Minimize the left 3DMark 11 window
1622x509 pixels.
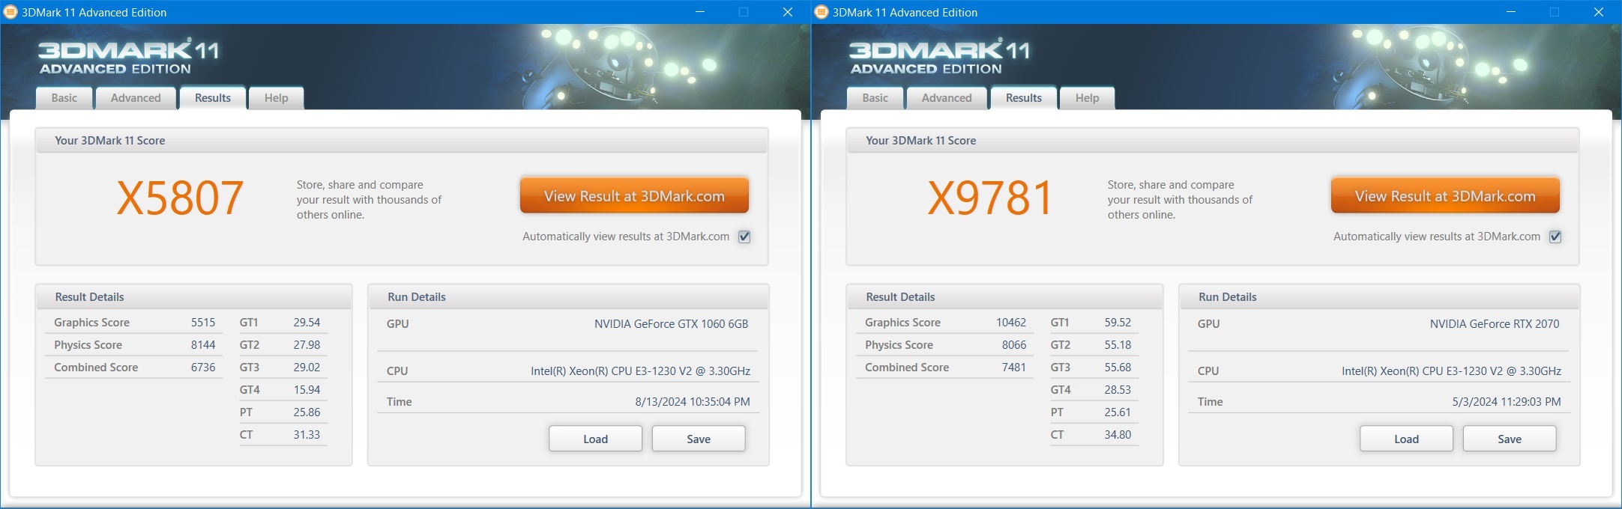pyautogui.click(x=700, y=12)
